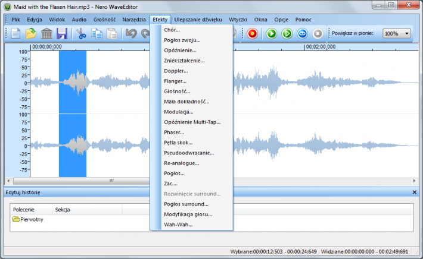
Task: Play selection with second green play button
Action: 287,34
